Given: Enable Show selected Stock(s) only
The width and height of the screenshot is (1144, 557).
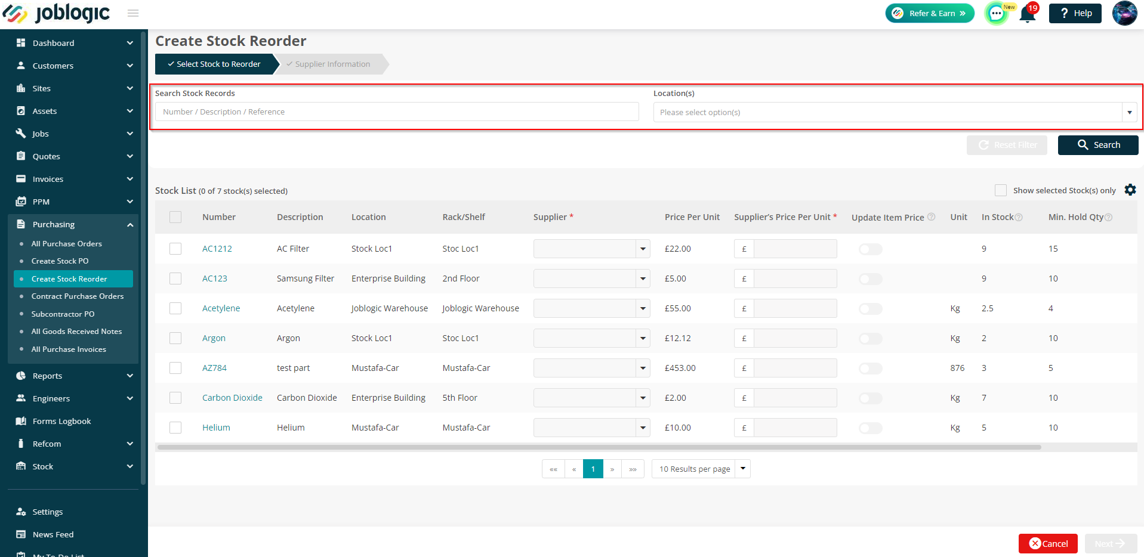Looking at the screenshot, I should 1001,190.
